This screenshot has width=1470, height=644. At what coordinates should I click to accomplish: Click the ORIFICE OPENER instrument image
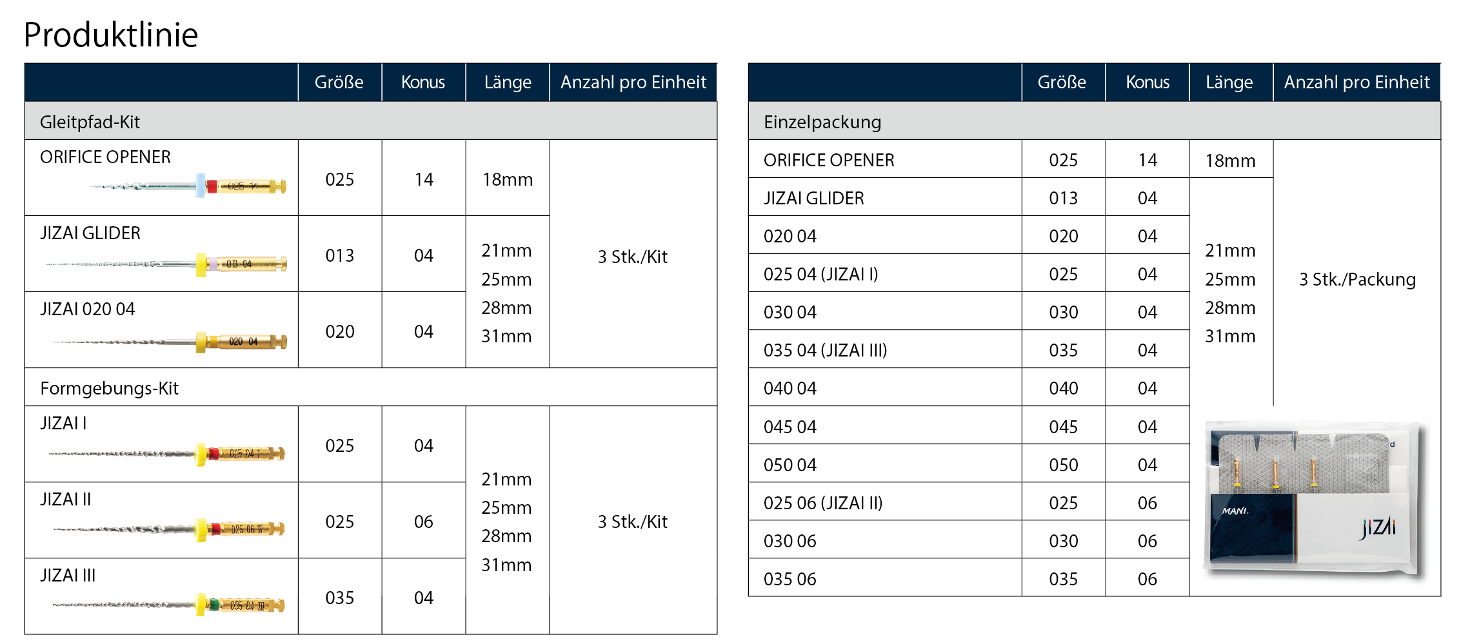(188, 186)
